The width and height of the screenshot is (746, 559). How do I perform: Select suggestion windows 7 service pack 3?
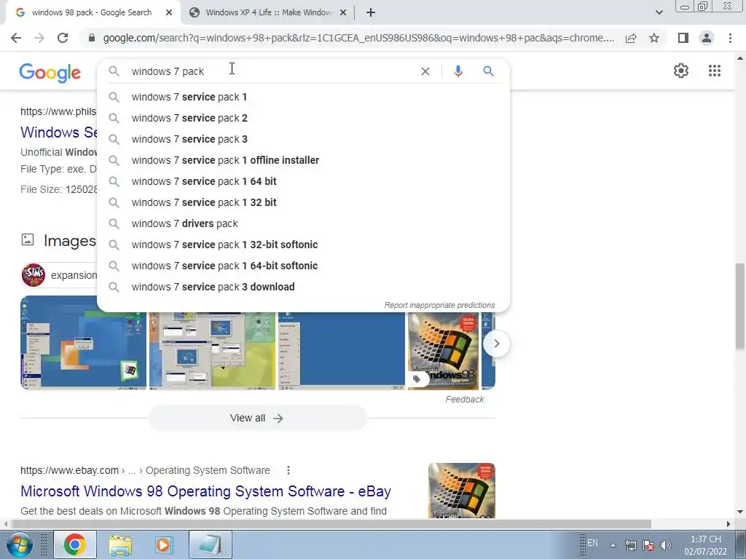pyautogui.click(x=303, y=139)
